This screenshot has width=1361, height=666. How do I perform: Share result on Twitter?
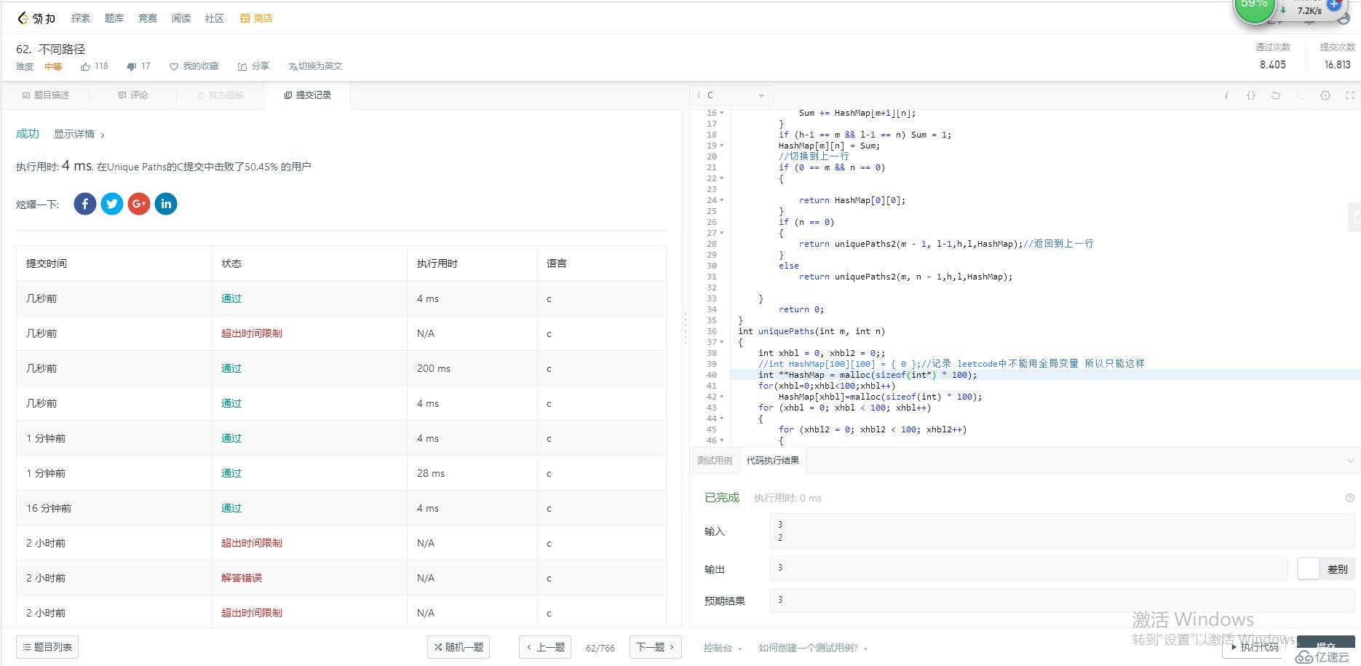click(x=112, y=204)
